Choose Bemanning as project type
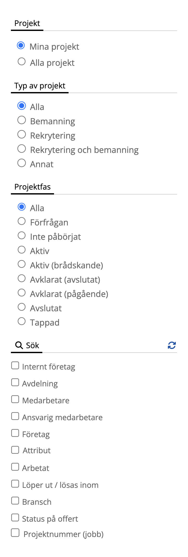188x557 pixels. 22,120
